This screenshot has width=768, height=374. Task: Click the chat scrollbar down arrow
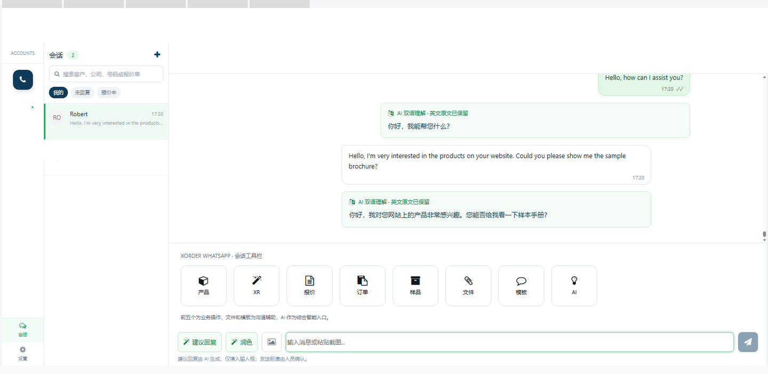coord(764,240)
